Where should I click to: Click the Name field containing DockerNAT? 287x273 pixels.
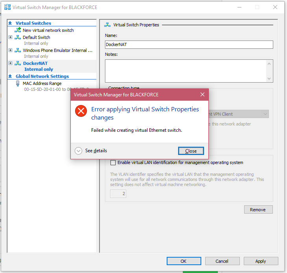coord(189,44)
